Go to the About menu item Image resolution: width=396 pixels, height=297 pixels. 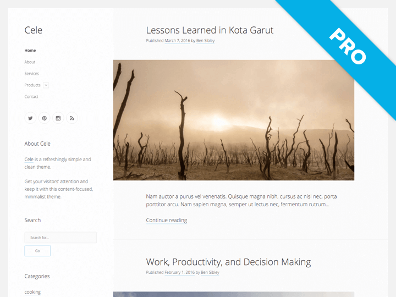(30, 62)
